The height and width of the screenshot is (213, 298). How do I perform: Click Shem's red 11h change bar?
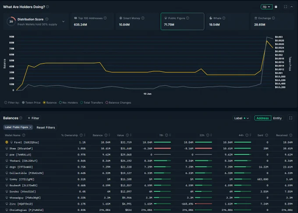(x=162, y=149)
